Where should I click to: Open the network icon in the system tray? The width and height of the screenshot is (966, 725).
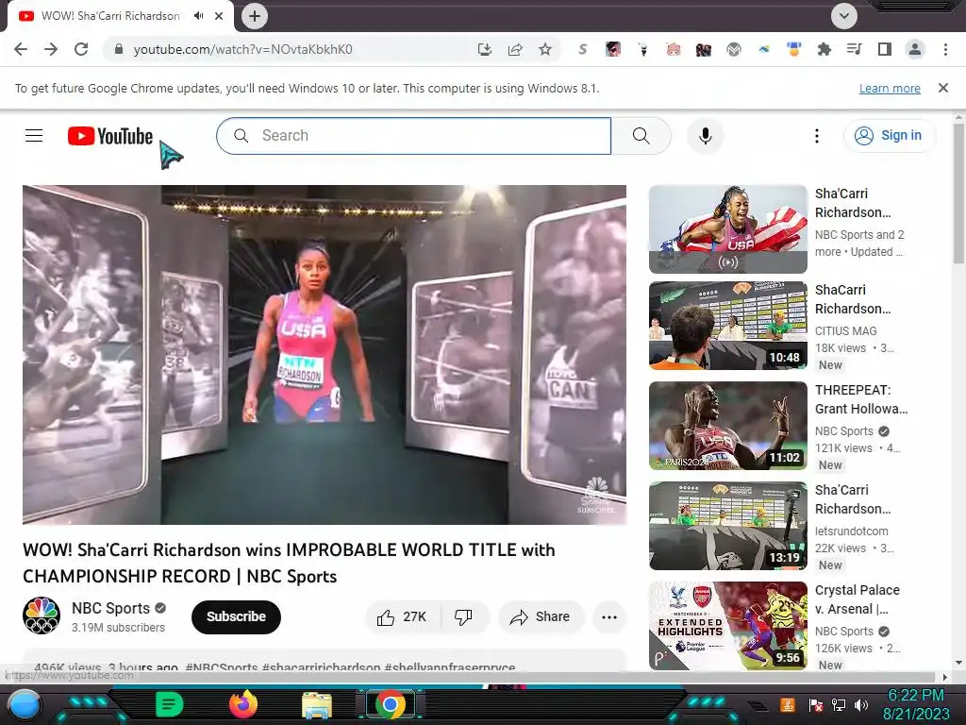[x=839, y=704]
